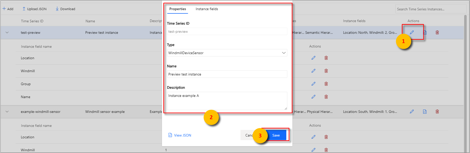Open the Type dropdown showing WindmillDeviceSensor
Screen dimensions: 470x153
pos(227,53)
